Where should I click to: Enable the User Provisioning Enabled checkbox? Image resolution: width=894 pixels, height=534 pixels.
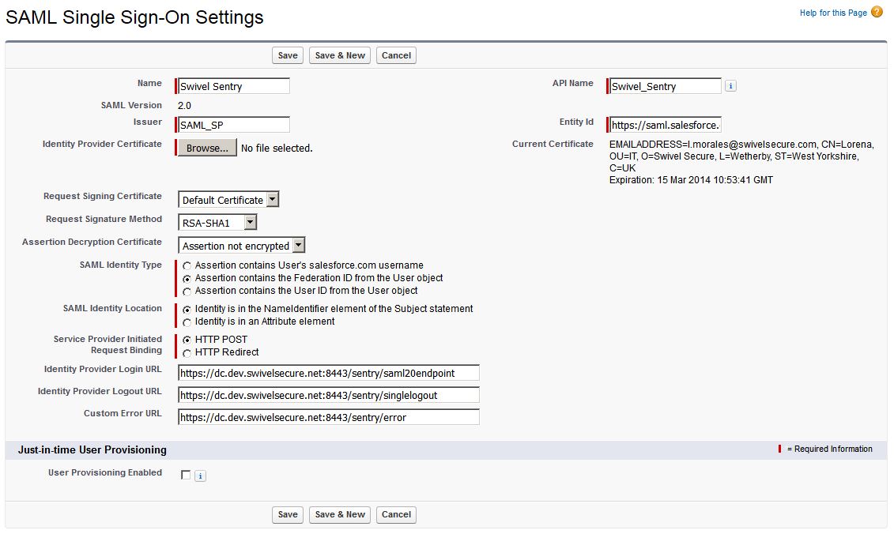[x=186, y=475]
